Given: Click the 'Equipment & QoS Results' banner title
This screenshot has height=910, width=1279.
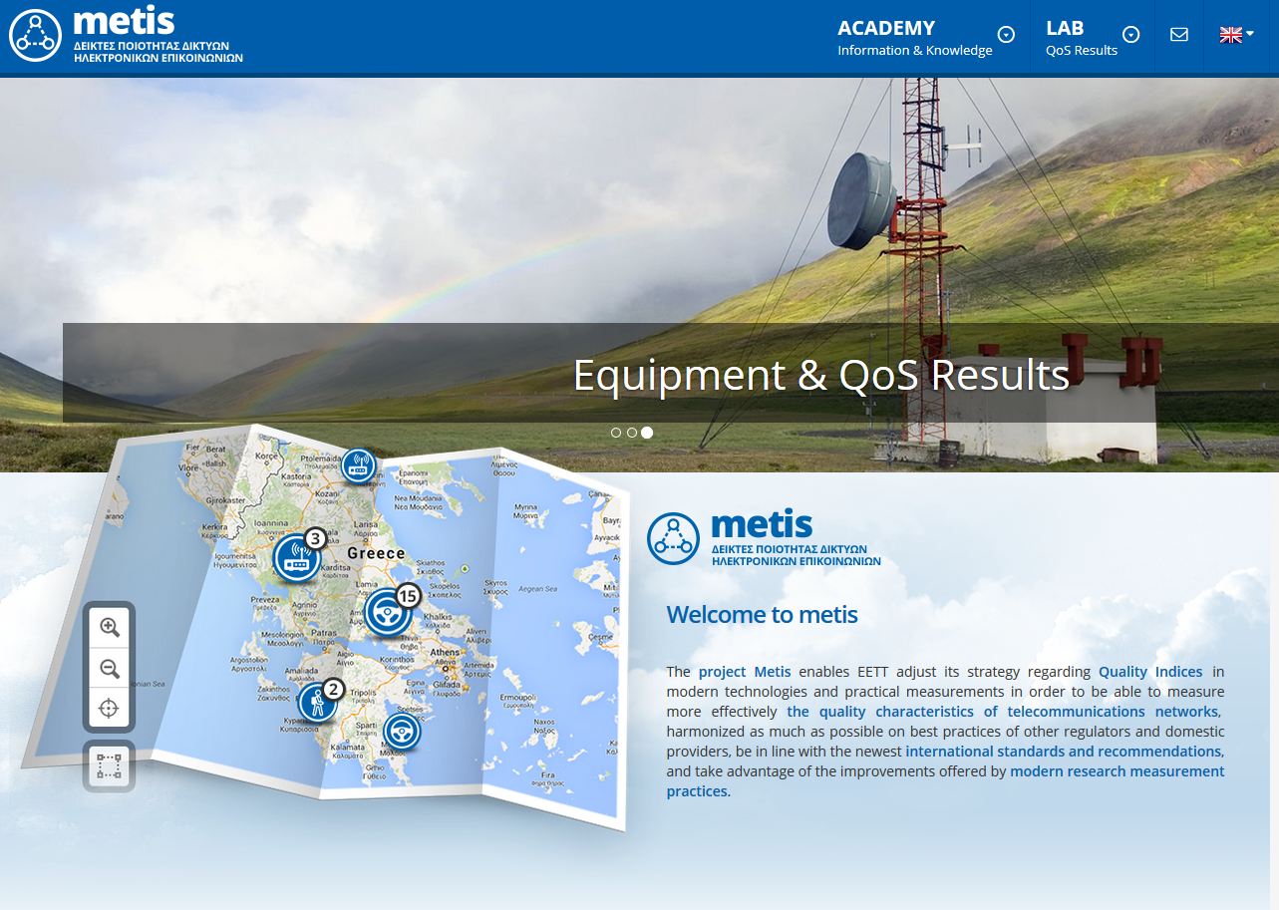Looking at the screenshot, I should pos(821,375).
